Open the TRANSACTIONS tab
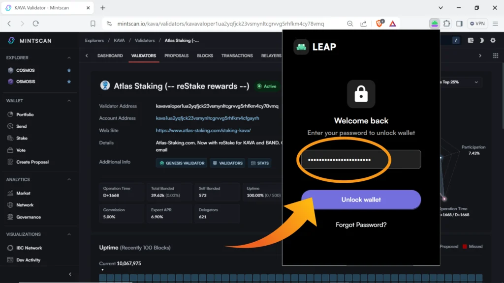The width and height of the screenshot is (504, 283). coord(237,56)
